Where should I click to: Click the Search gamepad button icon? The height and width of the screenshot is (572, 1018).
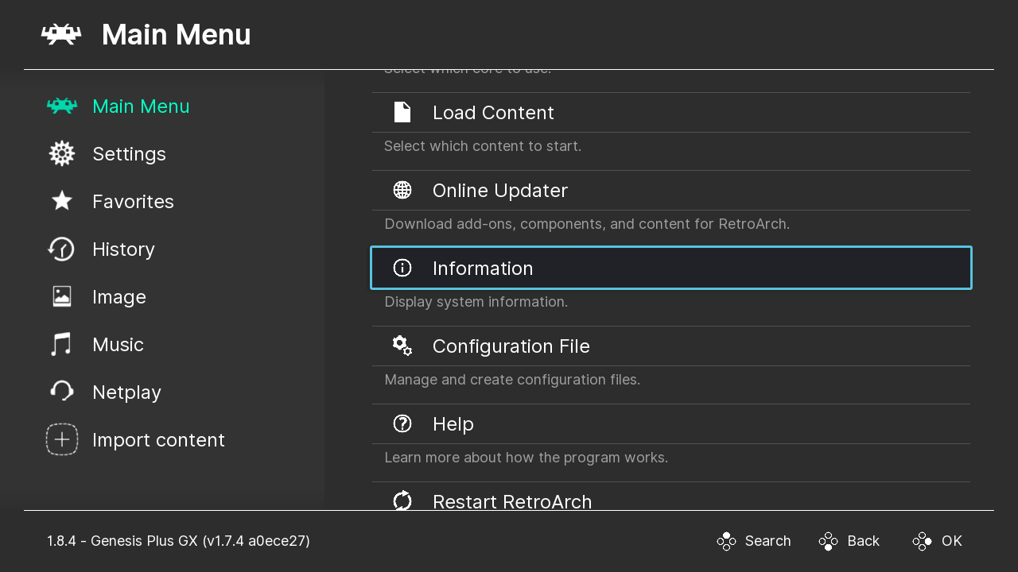click(726, 541)
